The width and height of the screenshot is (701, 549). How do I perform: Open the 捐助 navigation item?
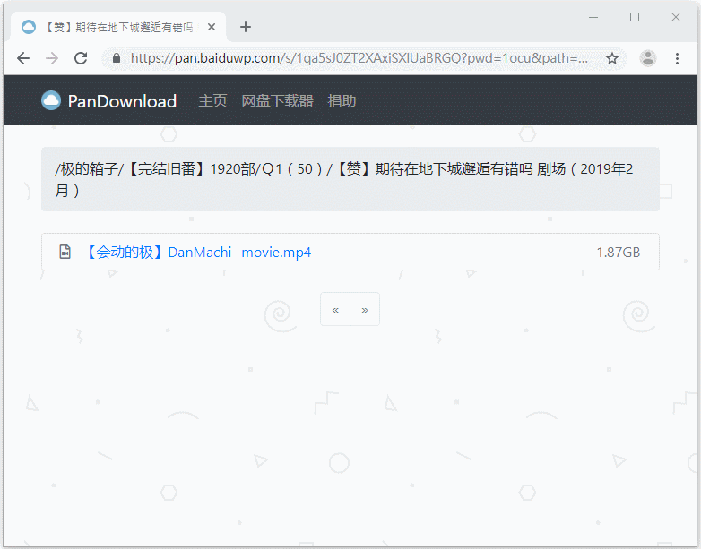(x=342, y=101)
